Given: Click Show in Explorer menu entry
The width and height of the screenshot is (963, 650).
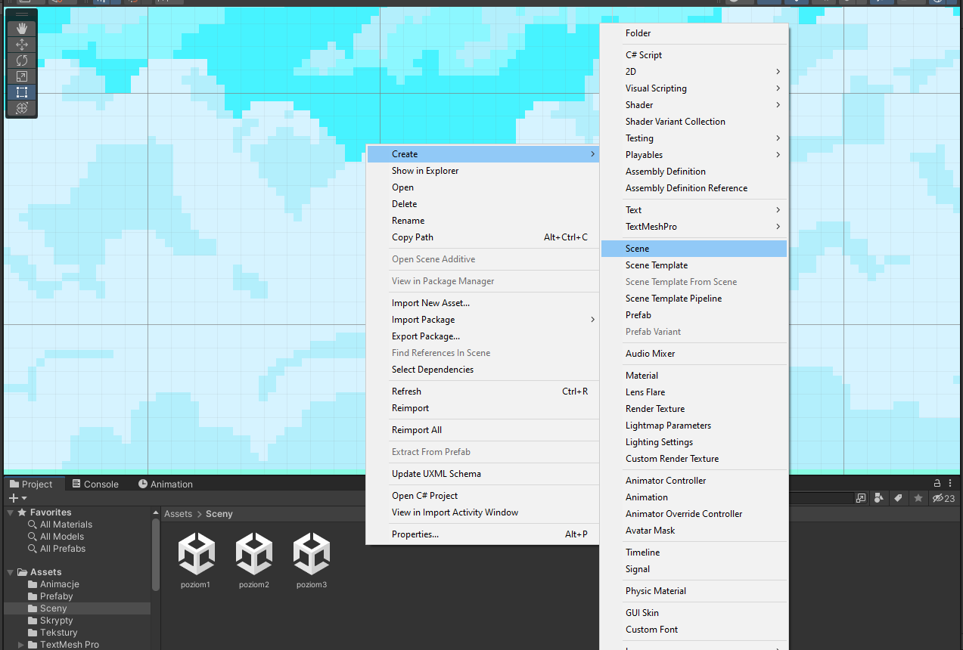Looking at the screenshot, I should pyautogui.click(x=424, y=171).
